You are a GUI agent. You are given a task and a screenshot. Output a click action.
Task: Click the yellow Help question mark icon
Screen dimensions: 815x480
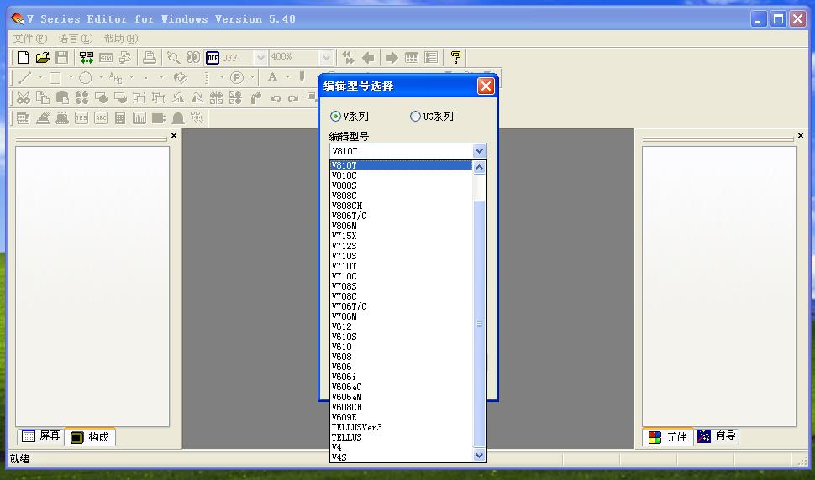coord(455,58)
